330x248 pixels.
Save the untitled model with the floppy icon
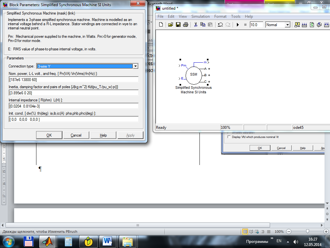pos(178,25)
